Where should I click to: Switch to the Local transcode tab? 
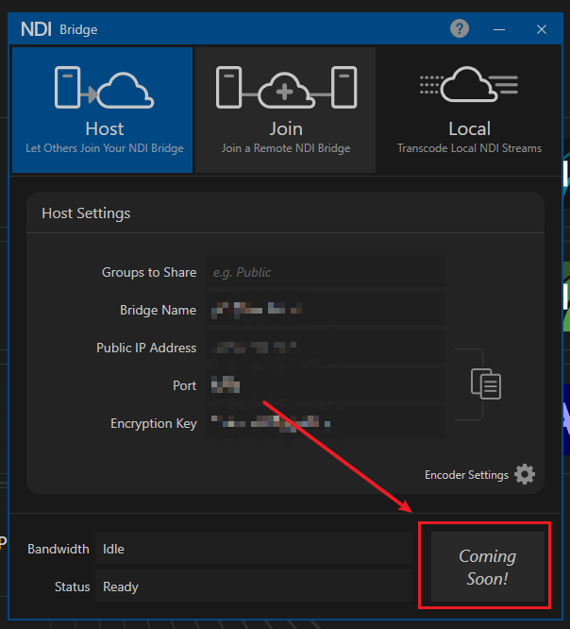click(x=469, y=110)
